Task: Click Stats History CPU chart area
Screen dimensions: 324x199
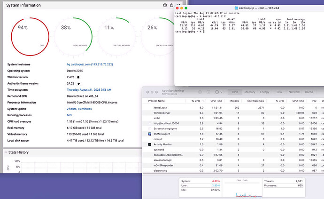Action: [x=82, y=167]
